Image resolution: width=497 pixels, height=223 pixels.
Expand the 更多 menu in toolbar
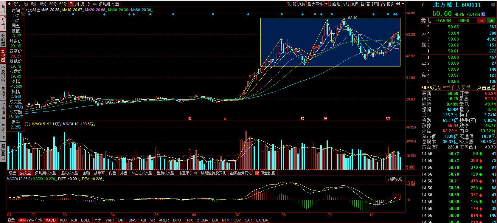click(x=390, y=4)
